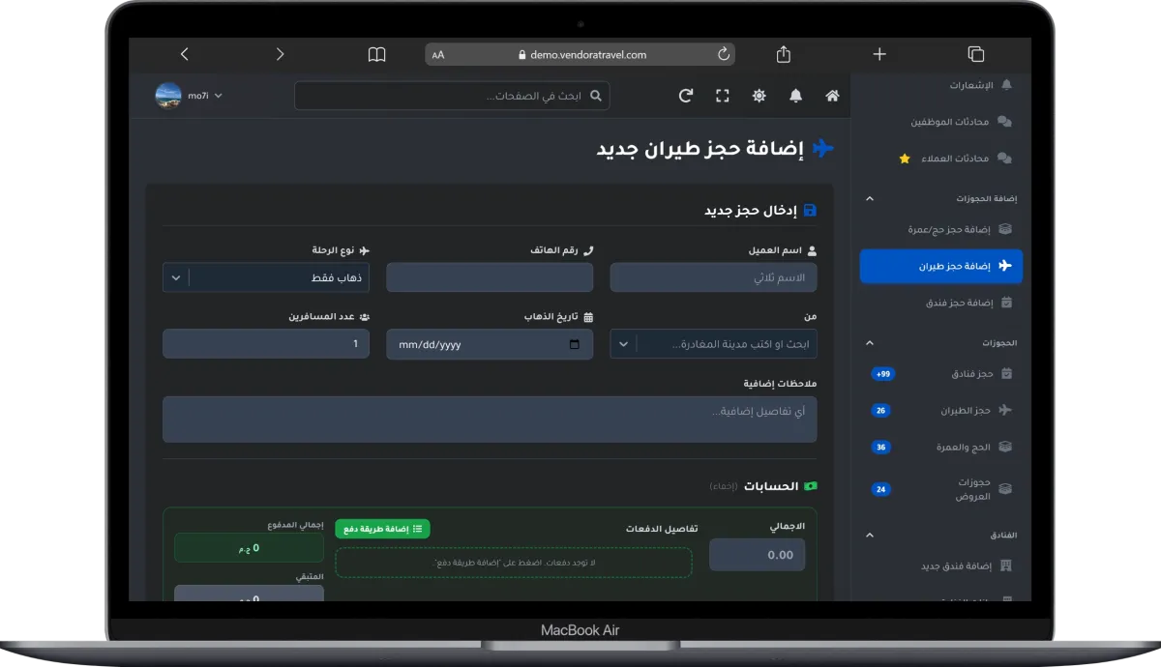Open Safari bookmarks book icon
This screenshot has height=667, width=1161.
point(377,54)
